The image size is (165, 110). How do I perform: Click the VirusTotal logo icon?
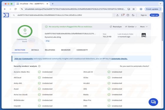(6, 15)
